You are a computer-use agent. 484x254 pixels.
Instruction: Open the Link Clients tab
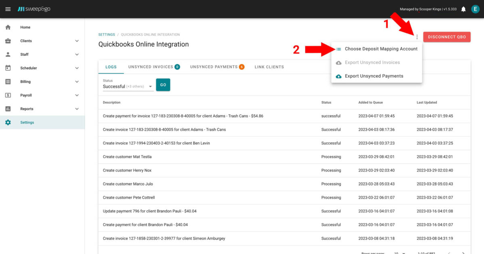[269, 67]
